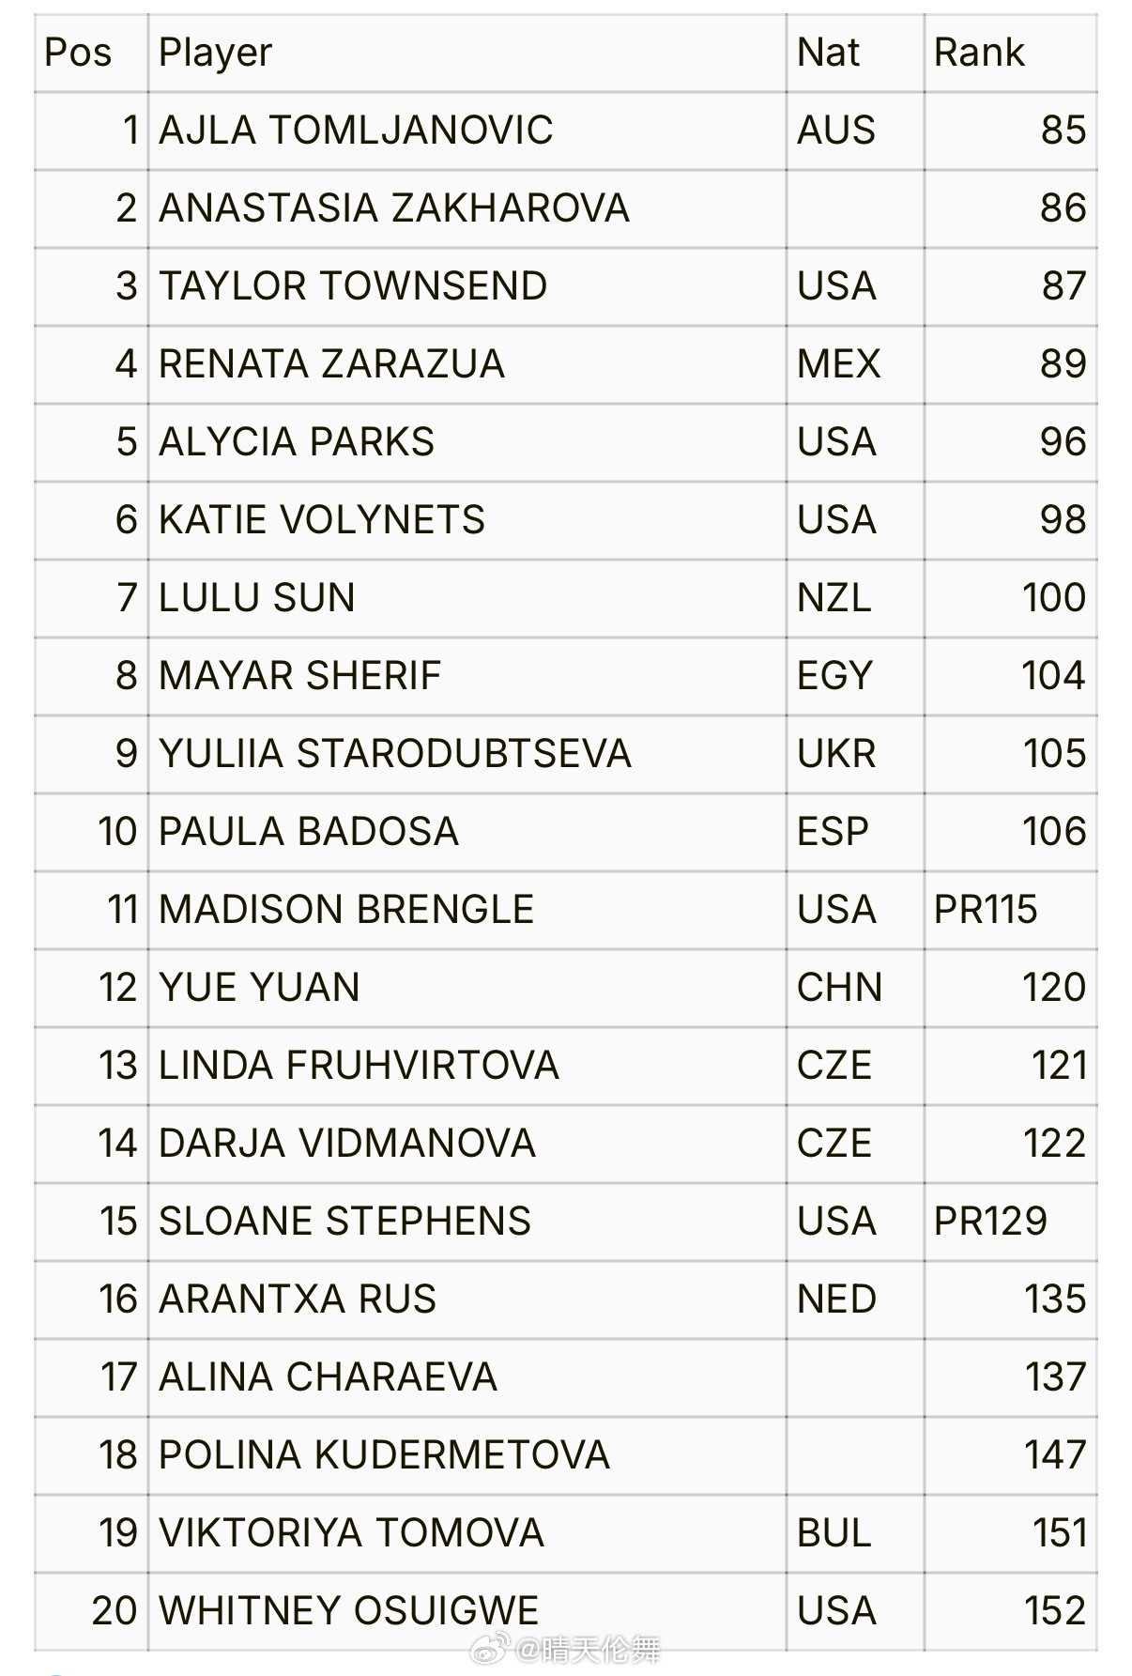Select the Lulu Sun row name
The width and height of the screenshot is (1132, 1676).
click(257, 598)
